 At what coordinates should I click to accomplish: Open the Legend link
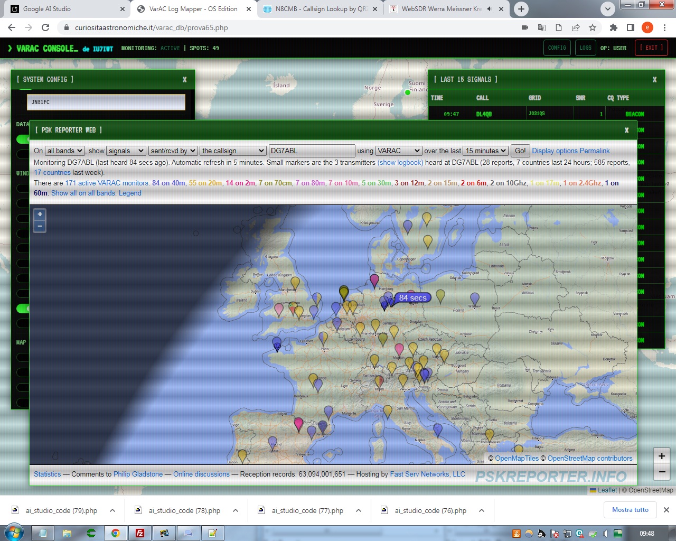click(130, 193)
